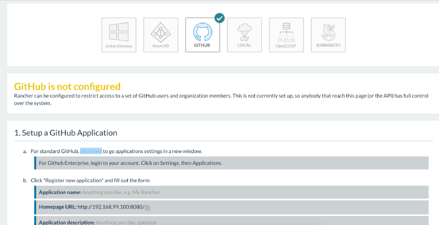The width and height of the screenshot is (439, 225).
Task: Select the Active Directory authentication provider
Action: [119, 34]
